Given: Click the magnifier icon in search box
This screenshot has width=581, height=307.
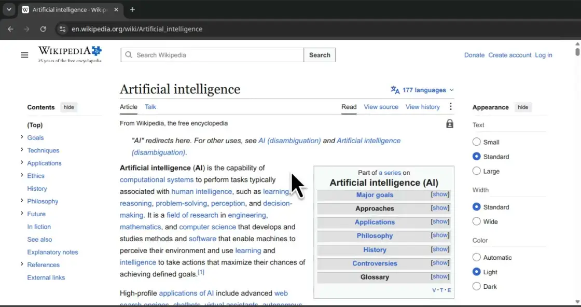Looking at the screenshot, I should pyautogui.click(x=129, y=55).
